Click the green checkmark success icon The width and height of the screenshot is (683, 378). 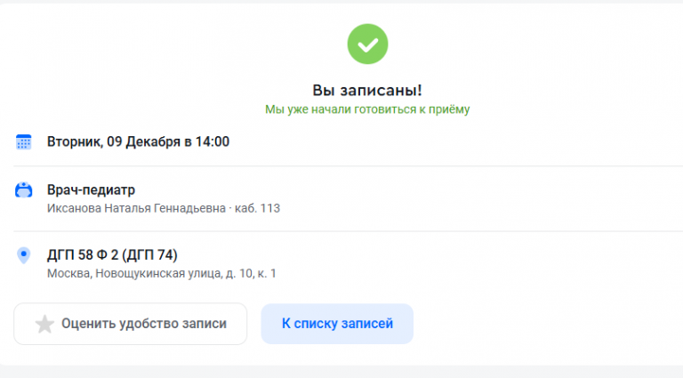coord(367,44)
